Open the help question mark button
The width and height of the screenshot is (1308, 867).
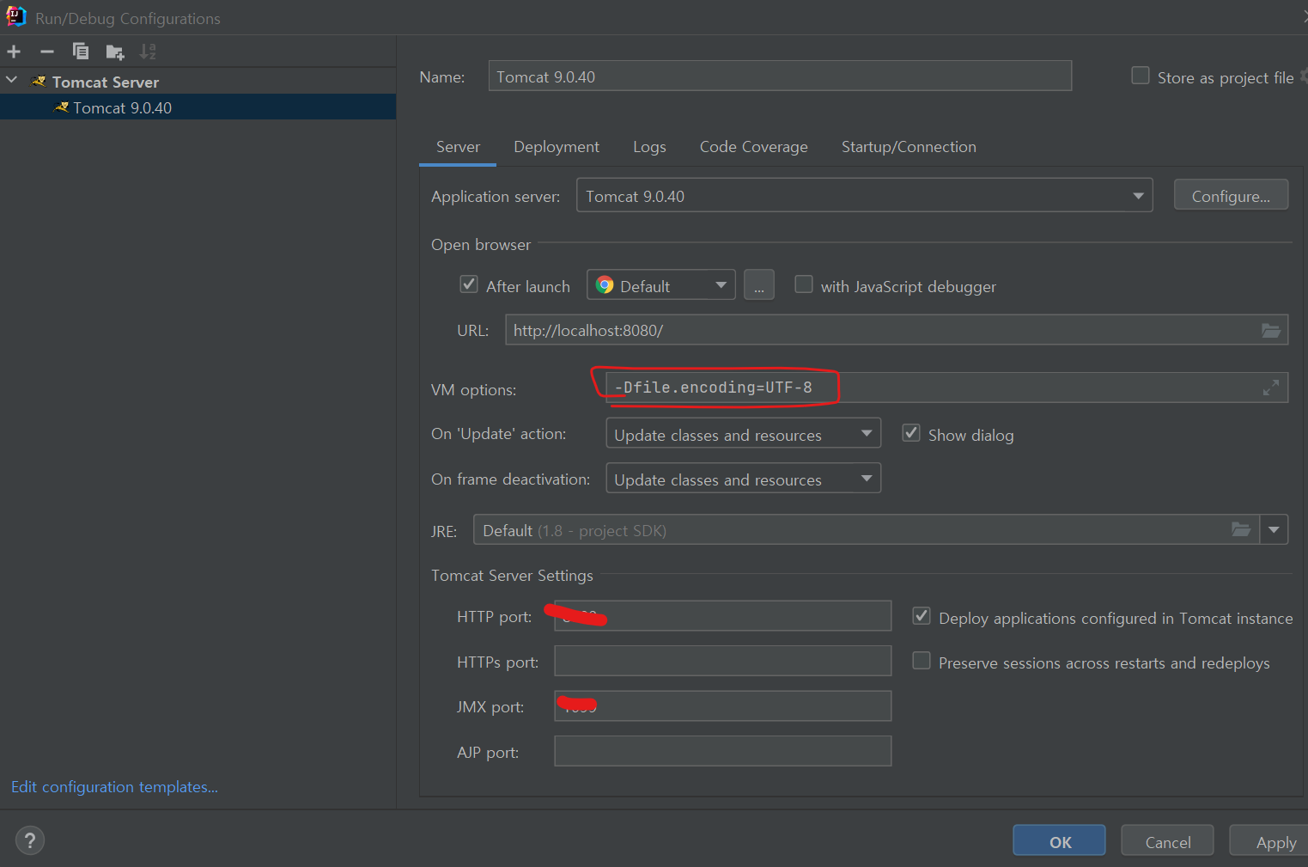tap(30, 840)
